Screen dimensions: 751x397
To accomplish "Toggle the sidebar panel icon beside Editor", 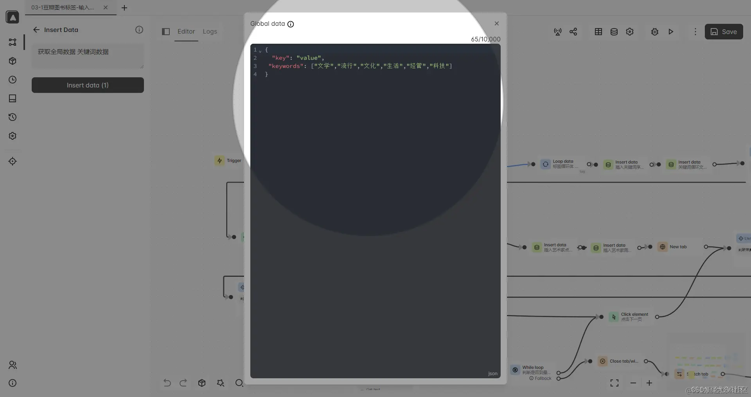I will tap(166, 32).
